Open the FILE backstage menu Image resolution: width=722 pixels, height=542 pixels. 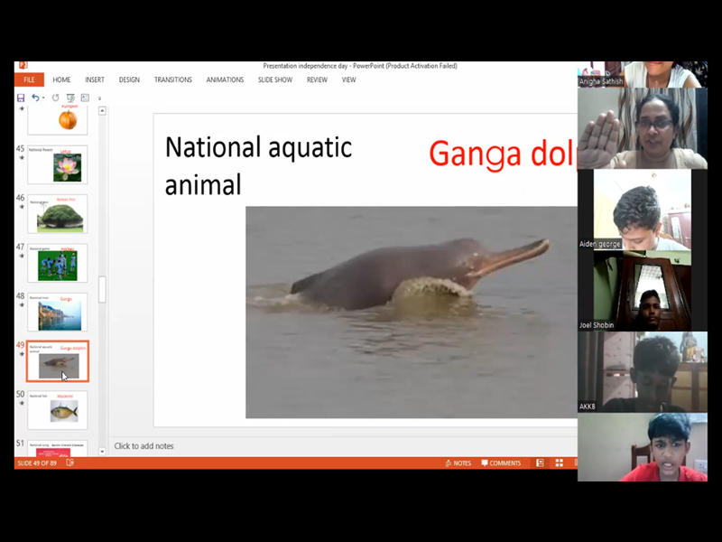click(x=29, y=79)
